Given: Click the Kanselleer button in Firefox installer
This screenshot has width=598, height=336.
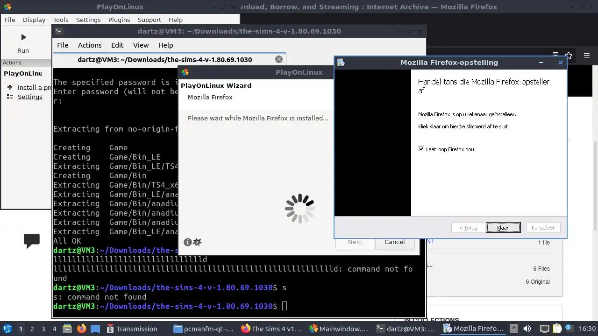Looking at the screenshot, I should pyautogui.click(x=543, y=228).
